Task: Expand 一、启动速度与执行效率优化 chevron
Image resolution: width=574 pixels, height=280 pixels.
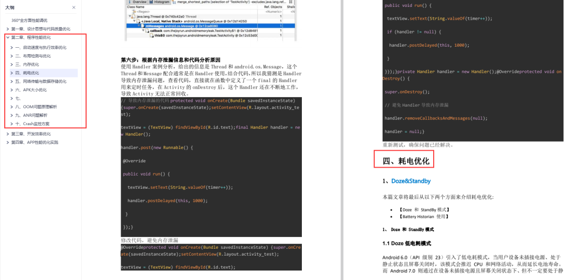Action: click(12, 47)
